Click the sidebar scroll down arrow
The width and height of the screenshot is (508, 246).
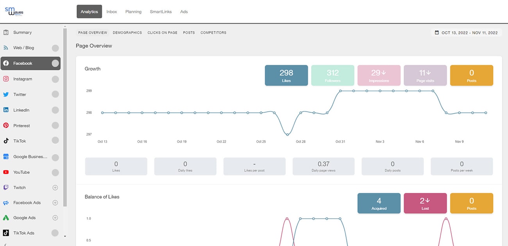[65, 236]
